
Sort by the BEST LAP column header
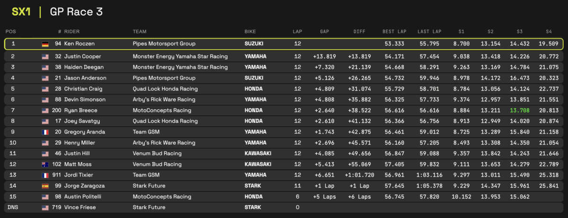click(394, 32)
